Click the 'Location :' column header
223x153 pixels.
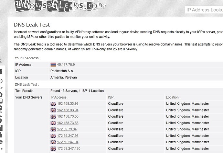(x=173, y=97)
